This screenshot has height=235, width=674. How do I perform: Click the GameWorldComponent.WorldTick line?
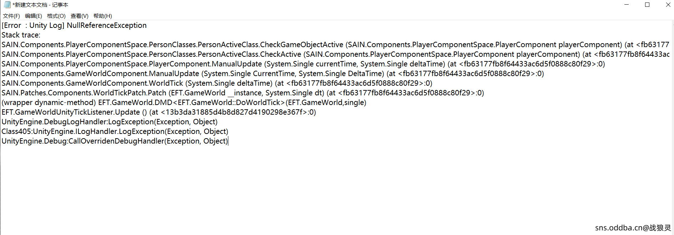217,83
